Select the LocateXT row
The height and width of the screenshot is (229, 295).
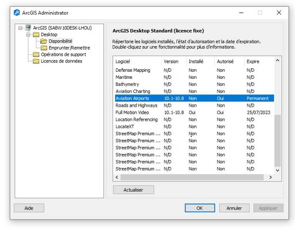point(194,127)
